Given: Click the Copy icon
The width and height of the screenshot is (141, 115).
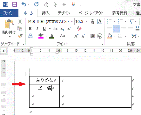Looking at the screenshot, I should [20, 29].
